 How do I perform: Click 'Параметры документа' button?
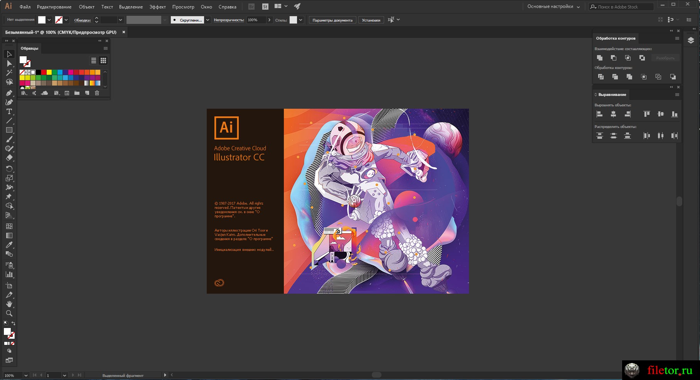(x=332, y=20)
